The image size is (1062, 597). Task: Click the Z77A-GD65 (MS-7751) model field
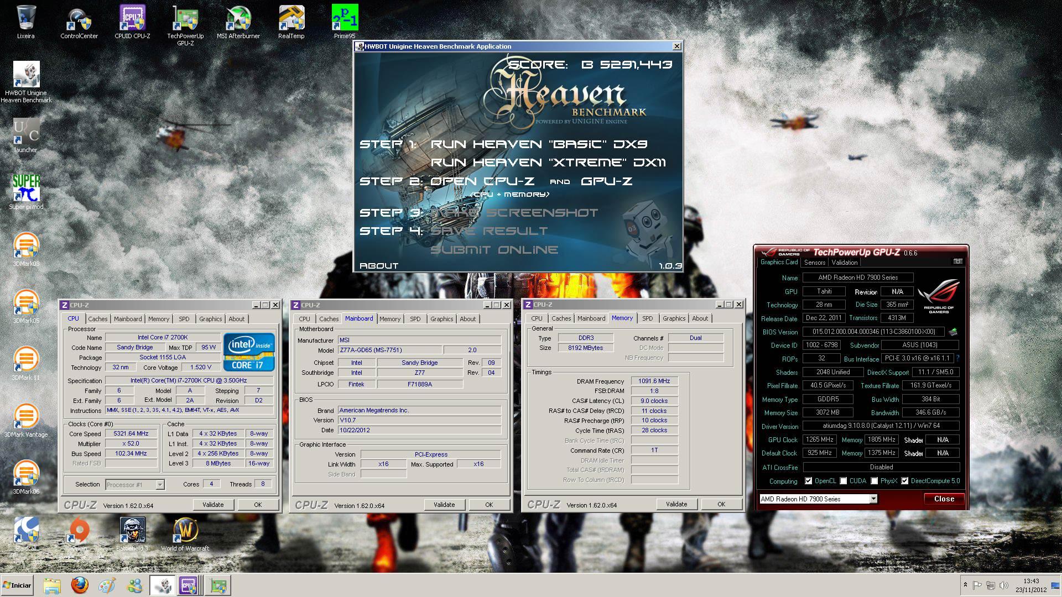point(390,350)
